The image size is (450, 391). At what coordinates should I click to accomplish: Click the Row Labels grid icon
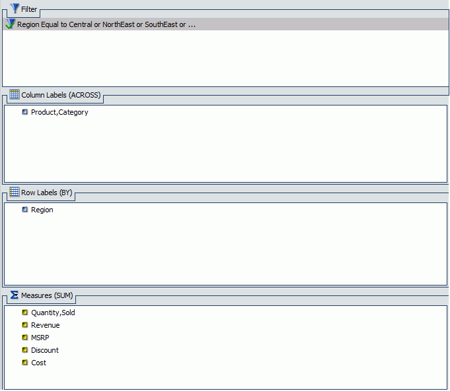(14, 192)
